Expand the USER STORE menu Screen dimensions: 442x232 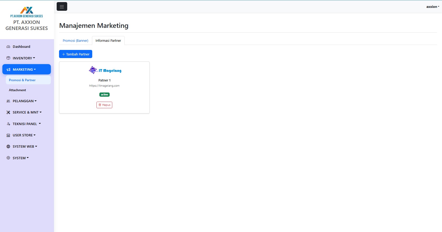click(x=27, y=135)
